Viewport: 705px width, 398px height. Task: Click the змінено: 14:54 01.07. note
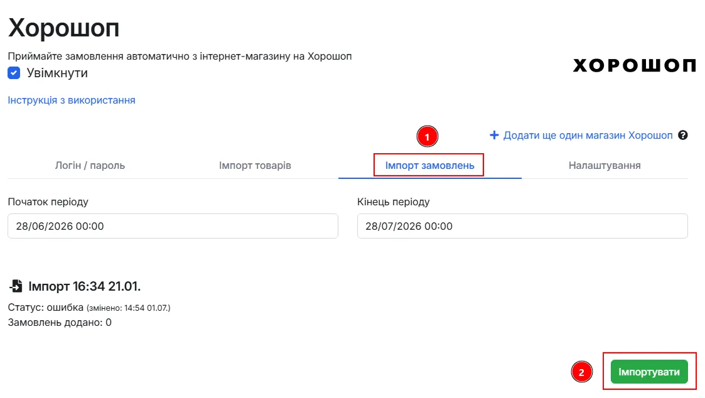pyautogui.click(x=129, y=308)
